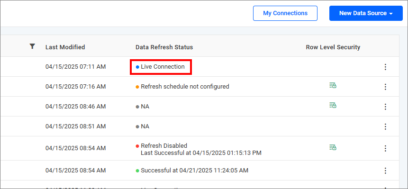408x189 pixels.
Task: Select the Live Connection status text
Action: [163, 67]
